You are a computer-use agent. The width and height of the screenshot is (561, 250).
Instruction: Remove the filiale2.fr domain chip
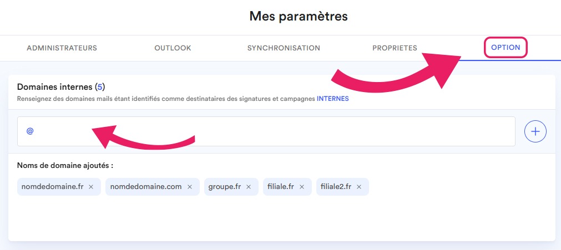tap(359, 187)
